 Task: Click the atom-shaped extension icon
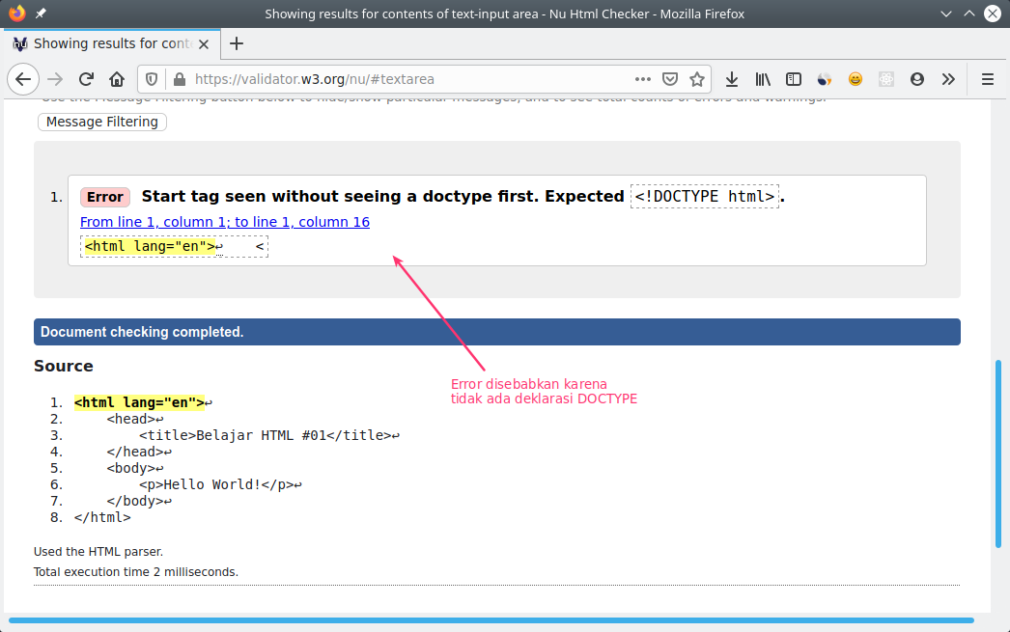886,79
